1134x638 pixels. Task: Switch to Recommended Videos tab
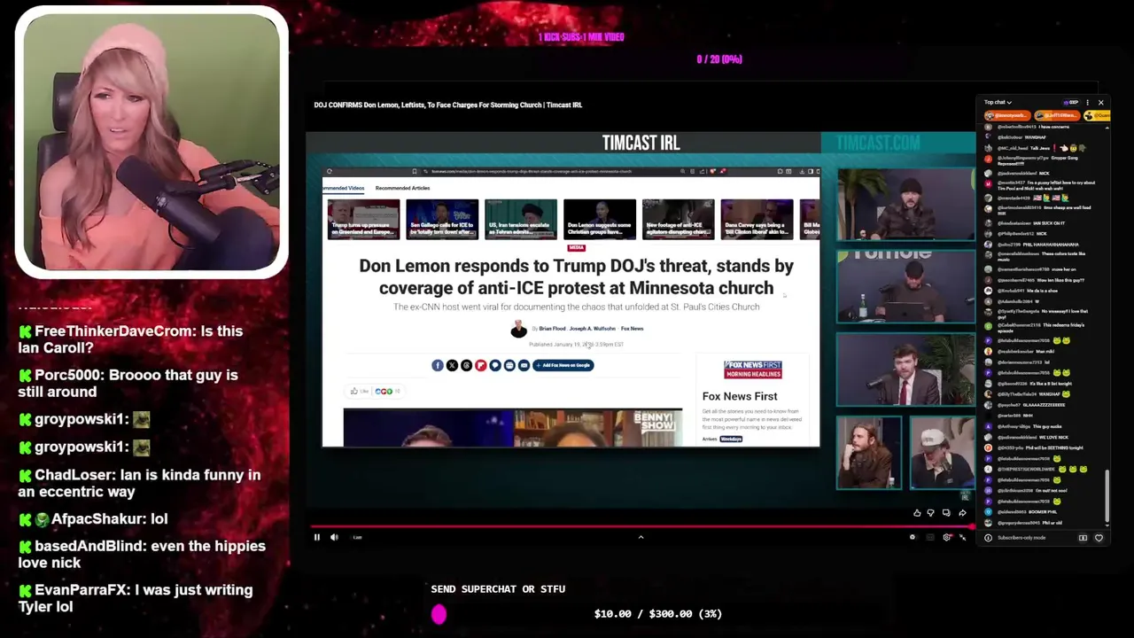pos(344,188)
